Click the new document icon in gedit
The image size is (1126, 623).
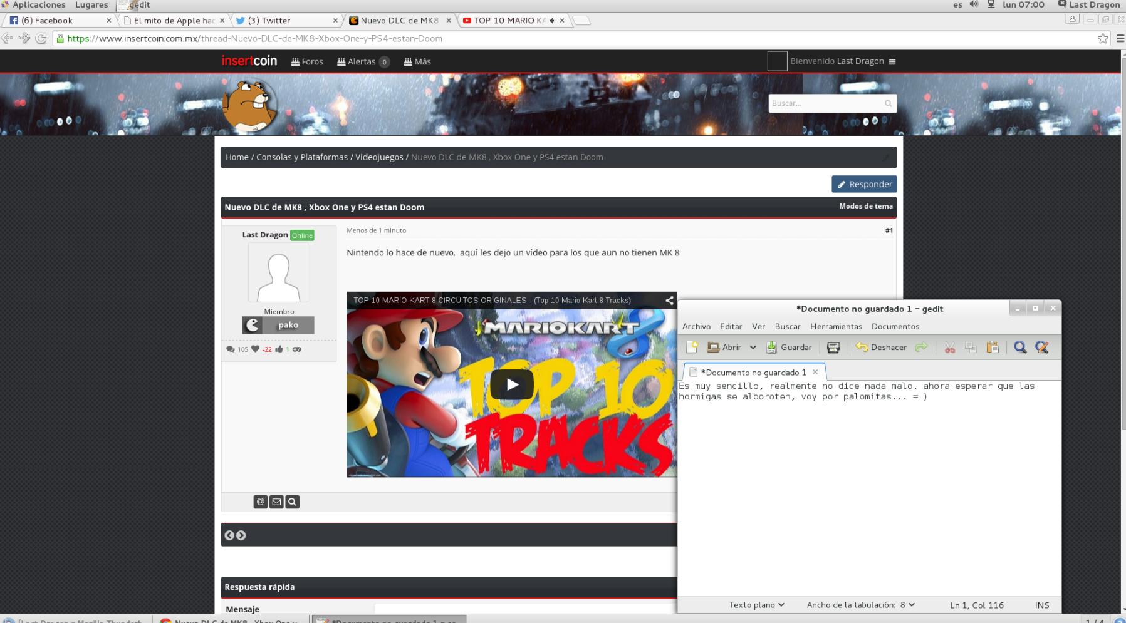coord(692,348)
